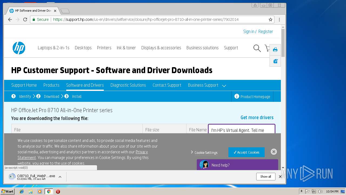This screenshot has width=346, height=195.
Task: Open Business solutions menu
Action: click(x=202, y=48)
